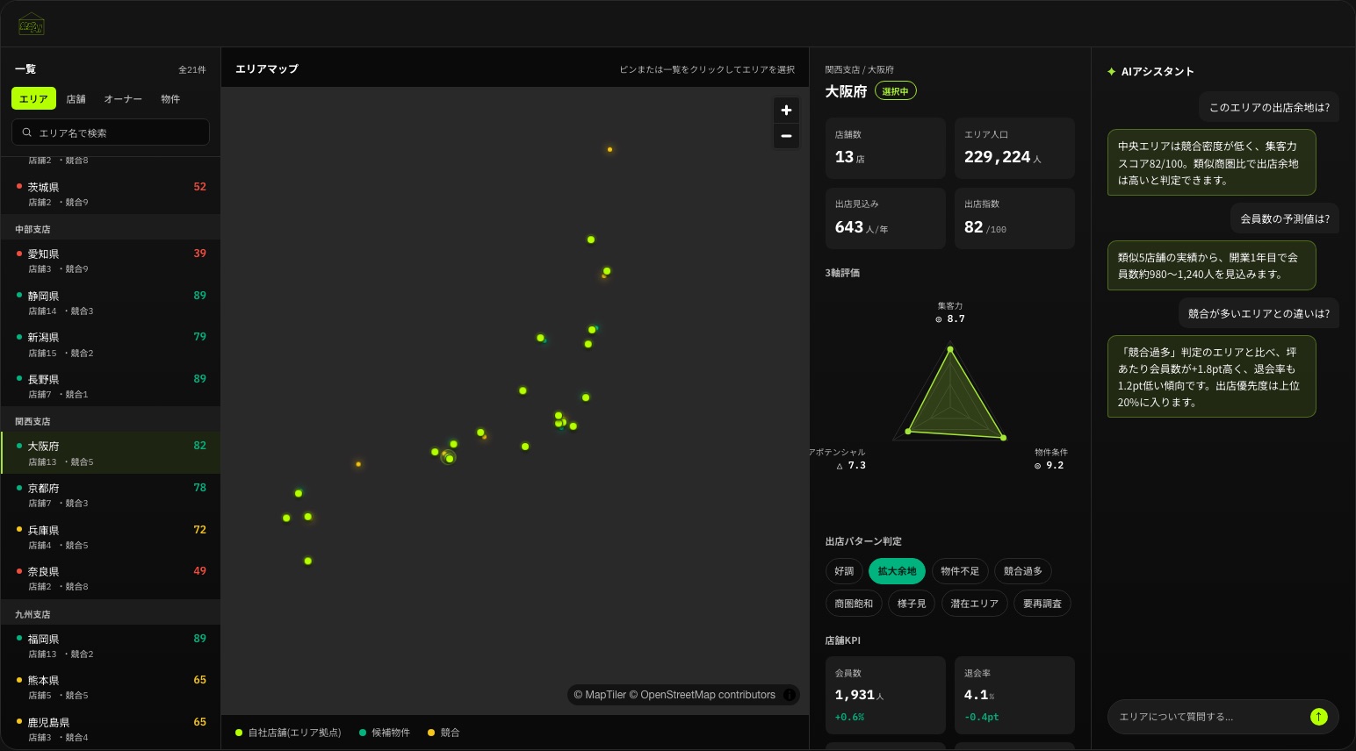Toggle the 競合過多 pattern chip
Image resolution: width=1356 pixels, height=751 pixels.
[x=1023, y=571]
